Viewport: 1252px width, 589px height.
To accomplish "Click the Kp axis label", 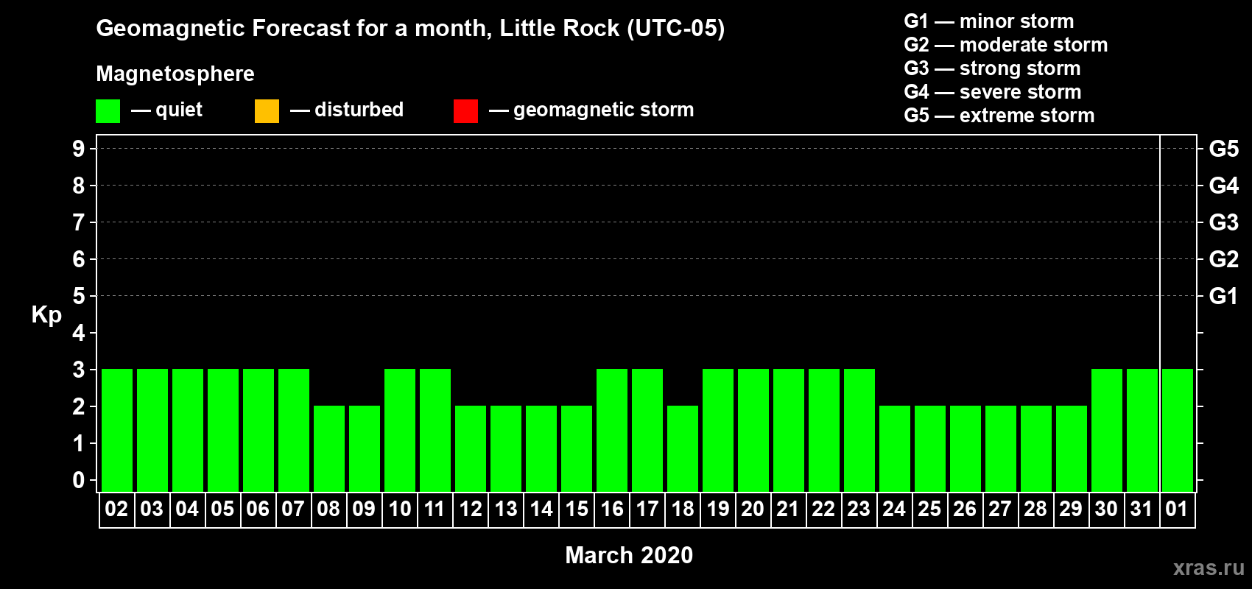I will click(46, 315).
